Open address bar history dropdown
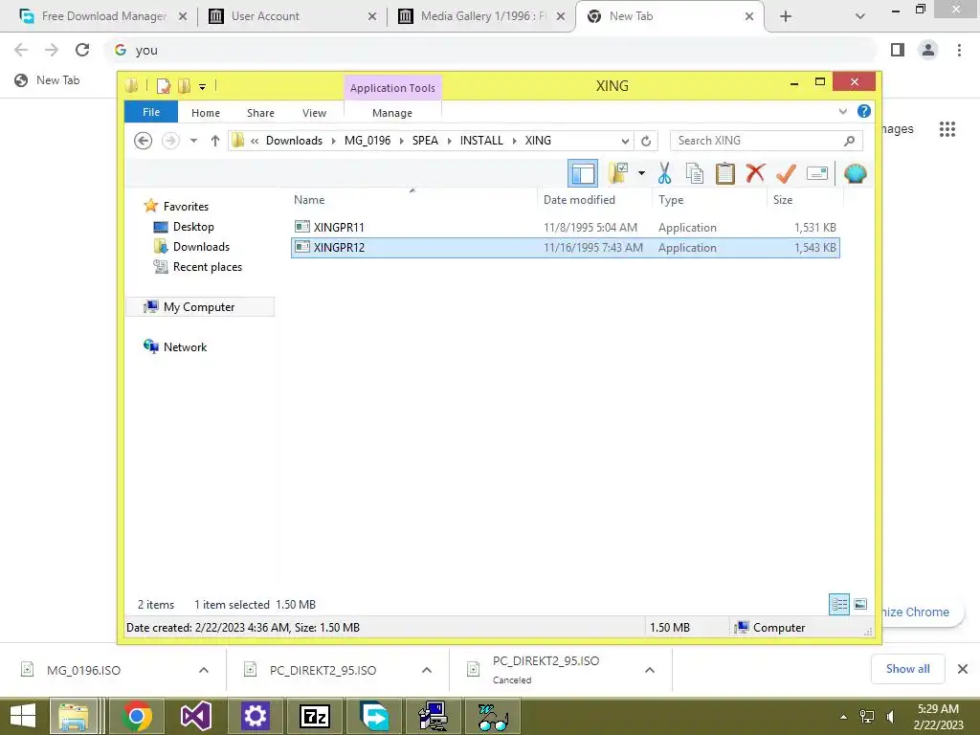Image resolution: width=980 pixels, height=735 pixels. click(625, 141)
